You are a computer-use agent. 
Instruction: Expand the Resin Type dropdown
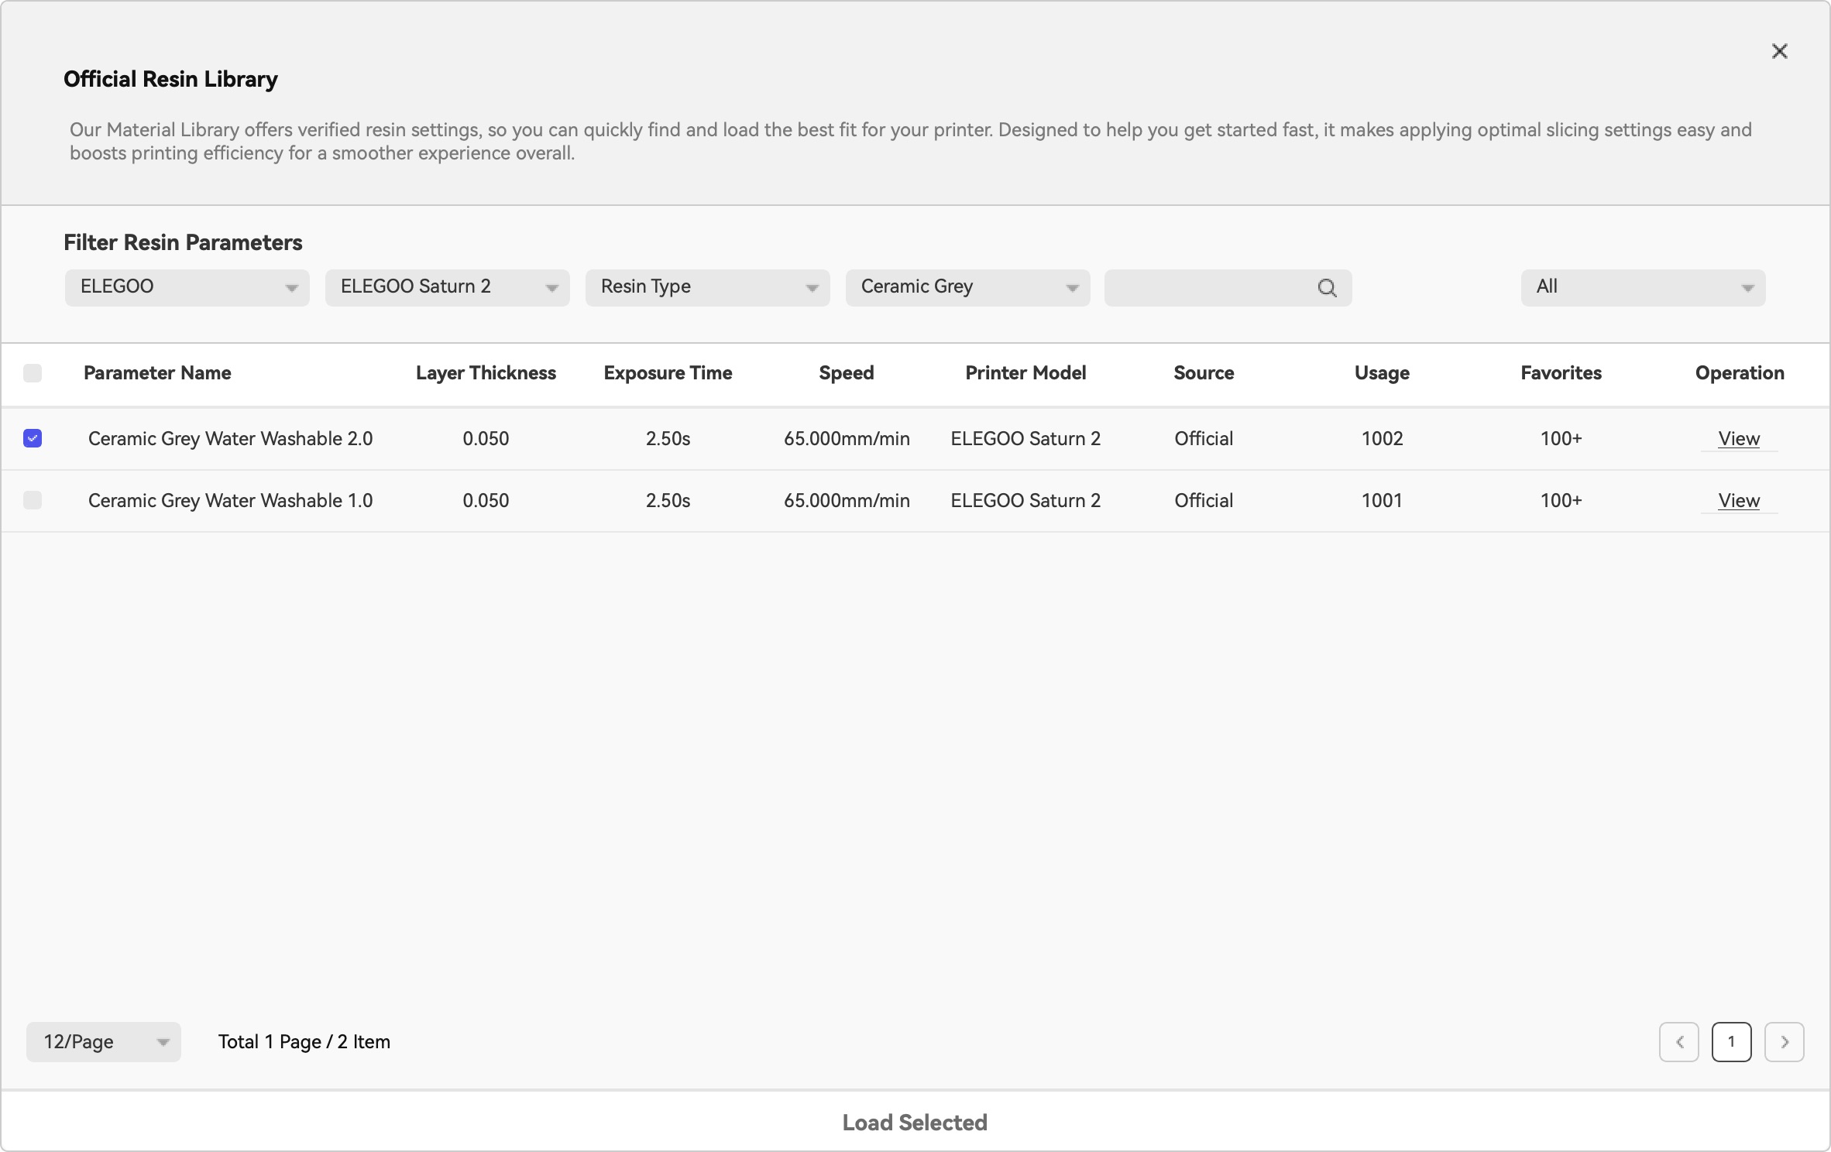[x=707, y=288]
